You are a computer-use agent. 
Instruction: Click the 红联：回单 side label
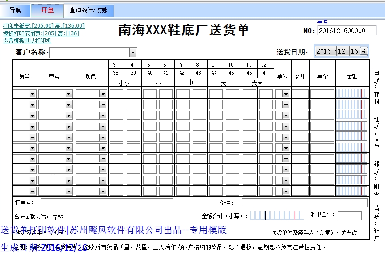(377, 133)
